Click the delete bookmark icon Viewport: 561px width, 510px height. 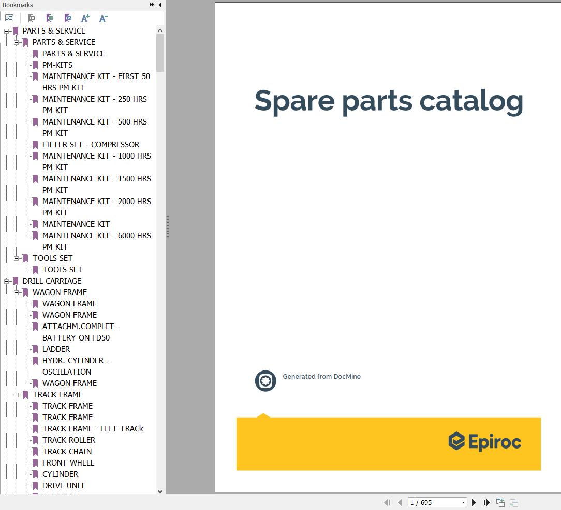click(32, 18)
